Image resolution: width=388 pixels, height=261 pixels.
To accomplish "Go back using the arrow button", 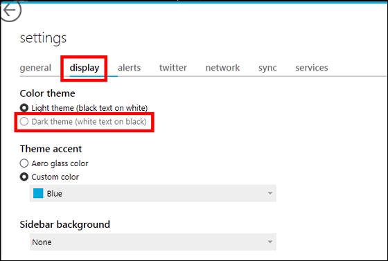I will click(10, 11).
